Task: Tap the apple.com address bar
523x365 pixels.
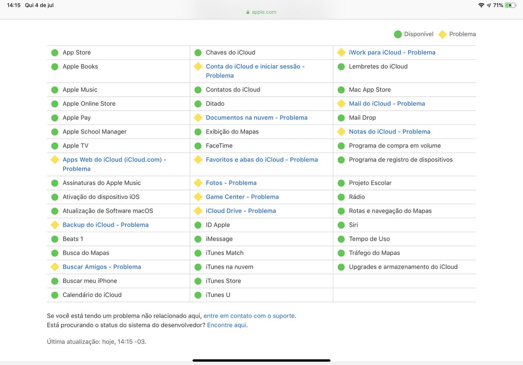Action: pyautogui.click(x=261, y=12)
